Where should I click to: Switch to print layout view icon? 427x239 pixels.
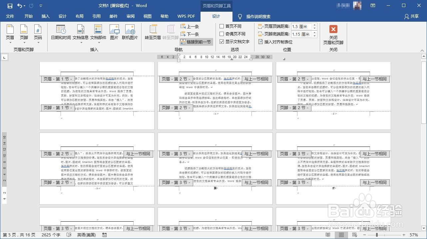tap(341, 235)
